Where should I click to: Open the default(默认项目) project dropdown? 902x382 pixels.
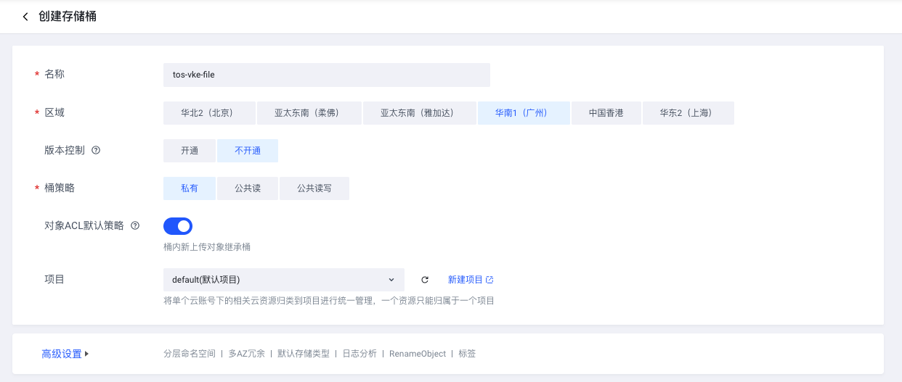tap(283, 280)
